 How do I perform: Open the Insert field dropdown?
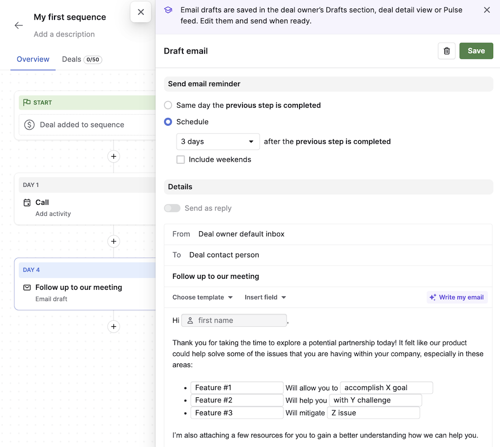[x=265, y=297]
